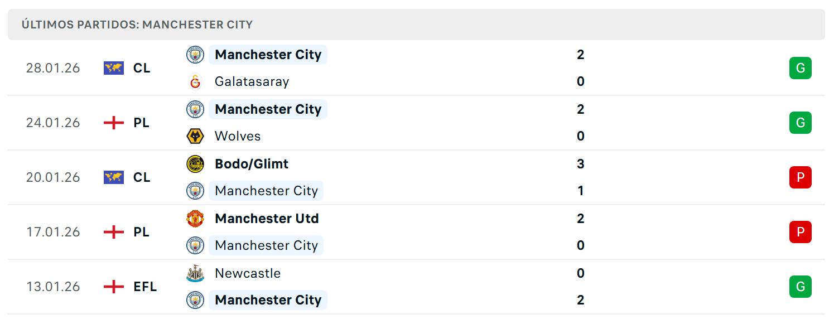This screenshot has width=834, height=324.
Task: Open the 13.01.26 EFL match row date
Action: coord(53,287)
